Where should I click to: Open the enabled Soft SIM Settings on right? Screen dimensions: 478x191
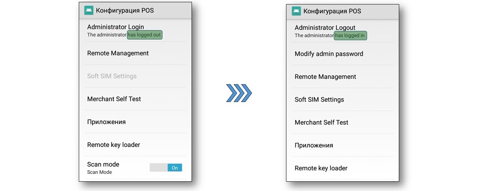pyautogui.click(x=342, y=99)
